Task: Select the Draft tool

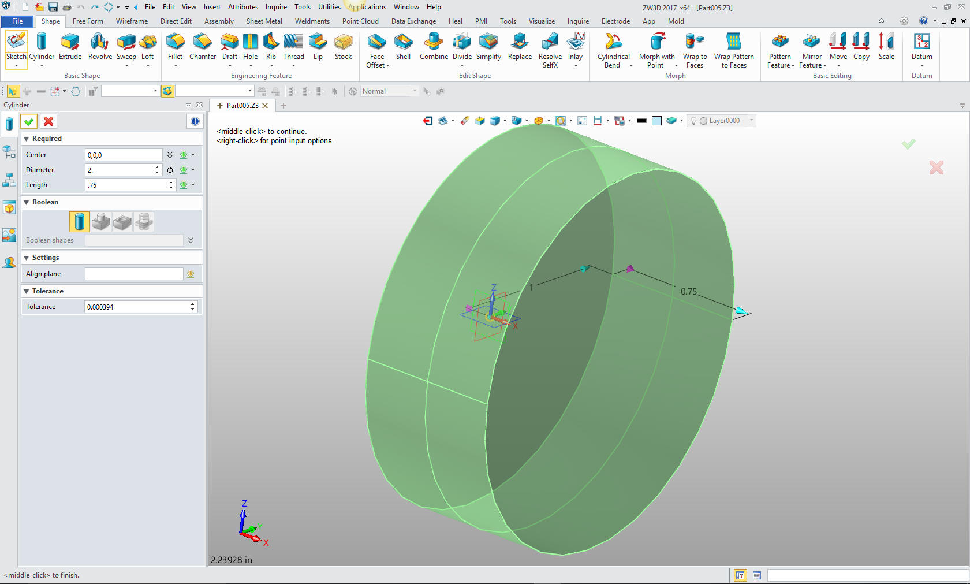Action: (230, 46)
